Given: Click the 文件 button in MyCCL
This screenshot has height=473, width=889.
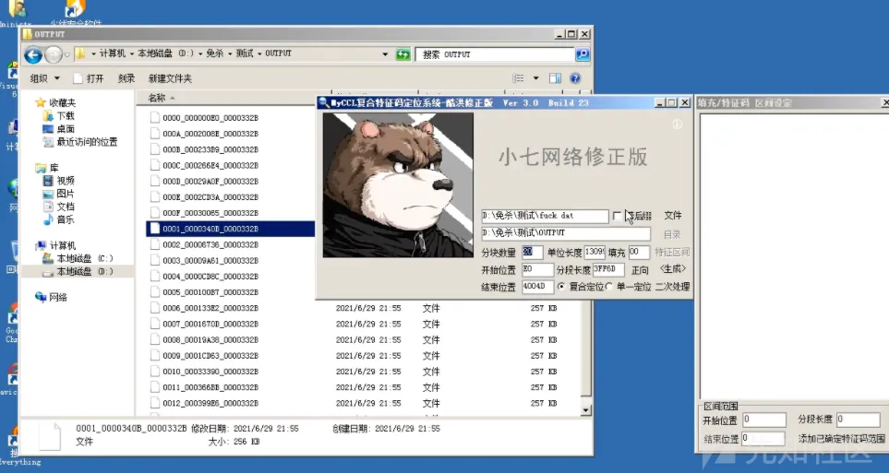Looking at the screenshot, I should [x=672, y=215].
